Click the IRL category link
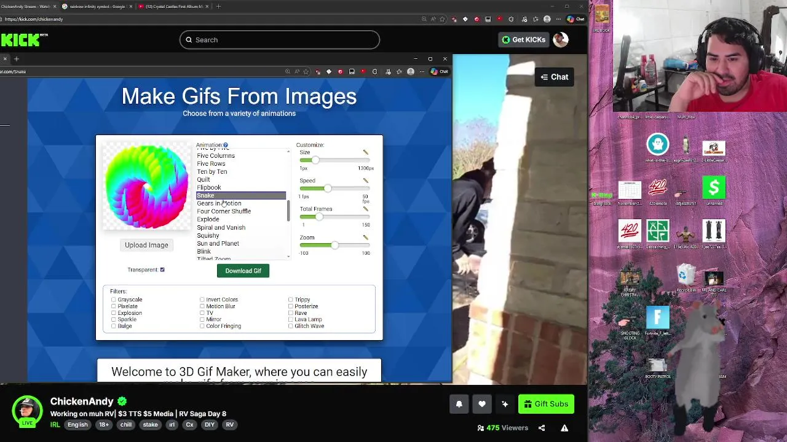The width and height of the screenshot is (787, 442). [55, 425]
